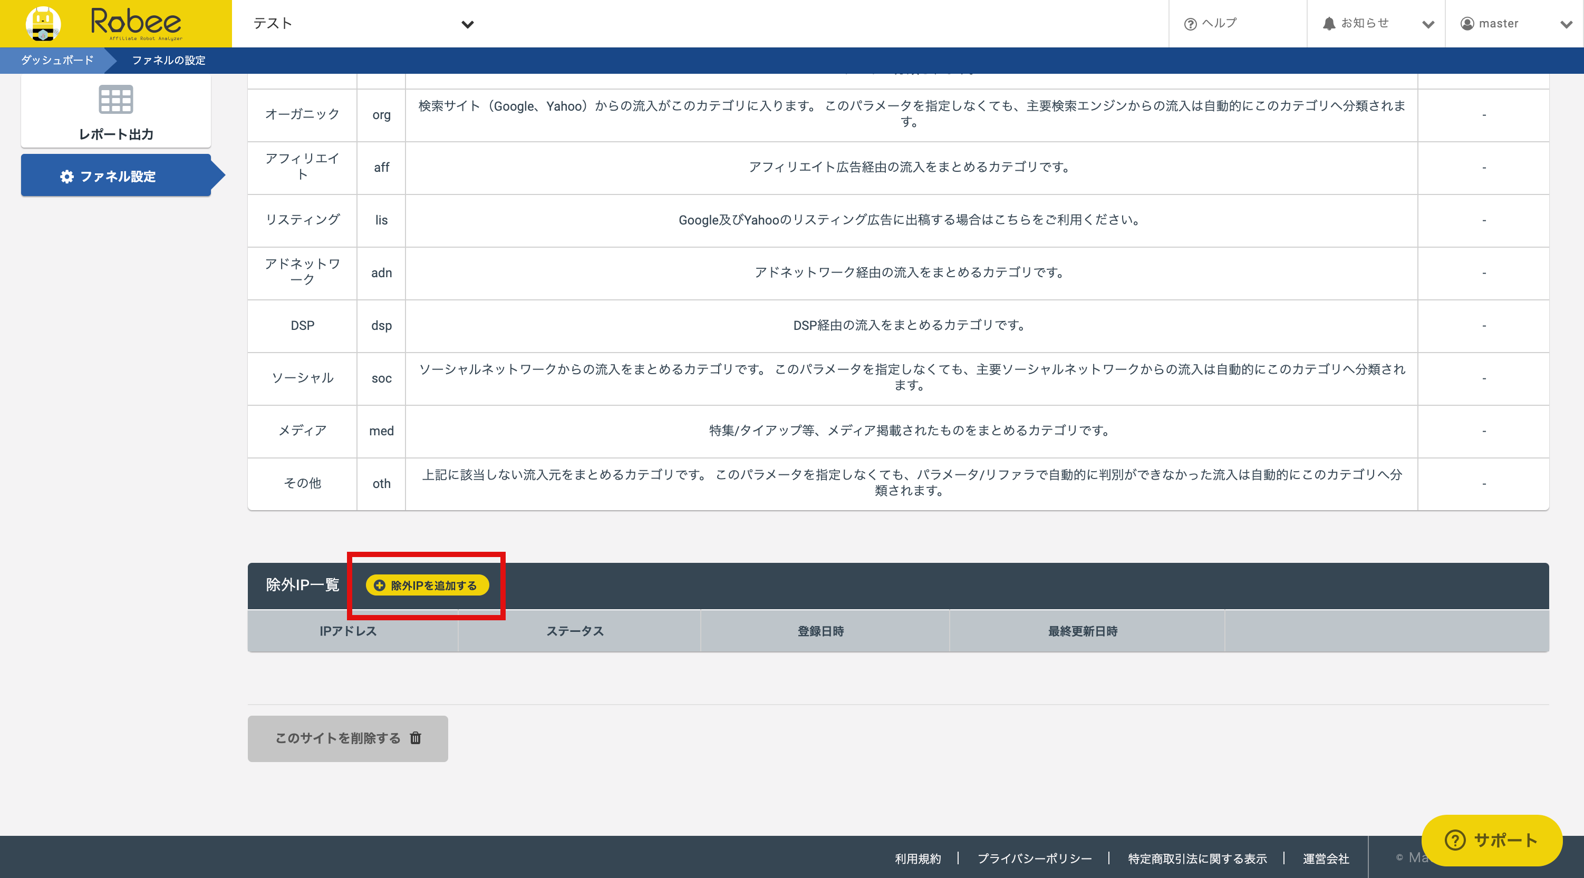Click the レポート出力 table grid icon

click(115, 100)
